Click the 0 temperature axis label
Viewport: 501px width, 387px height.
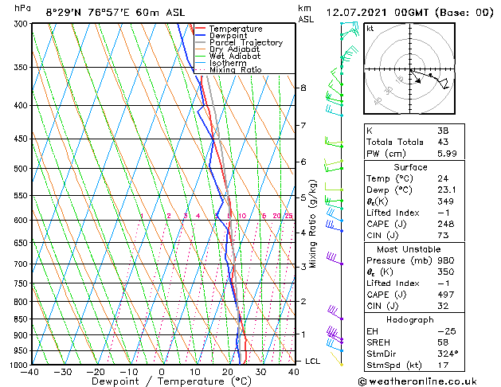(162, 372)
